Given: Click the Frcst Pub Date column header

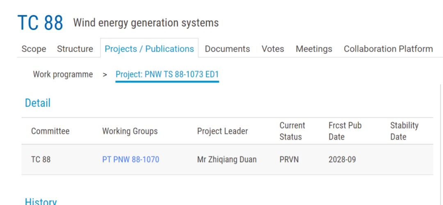Looking at the screenshot, I should [345, 131].
